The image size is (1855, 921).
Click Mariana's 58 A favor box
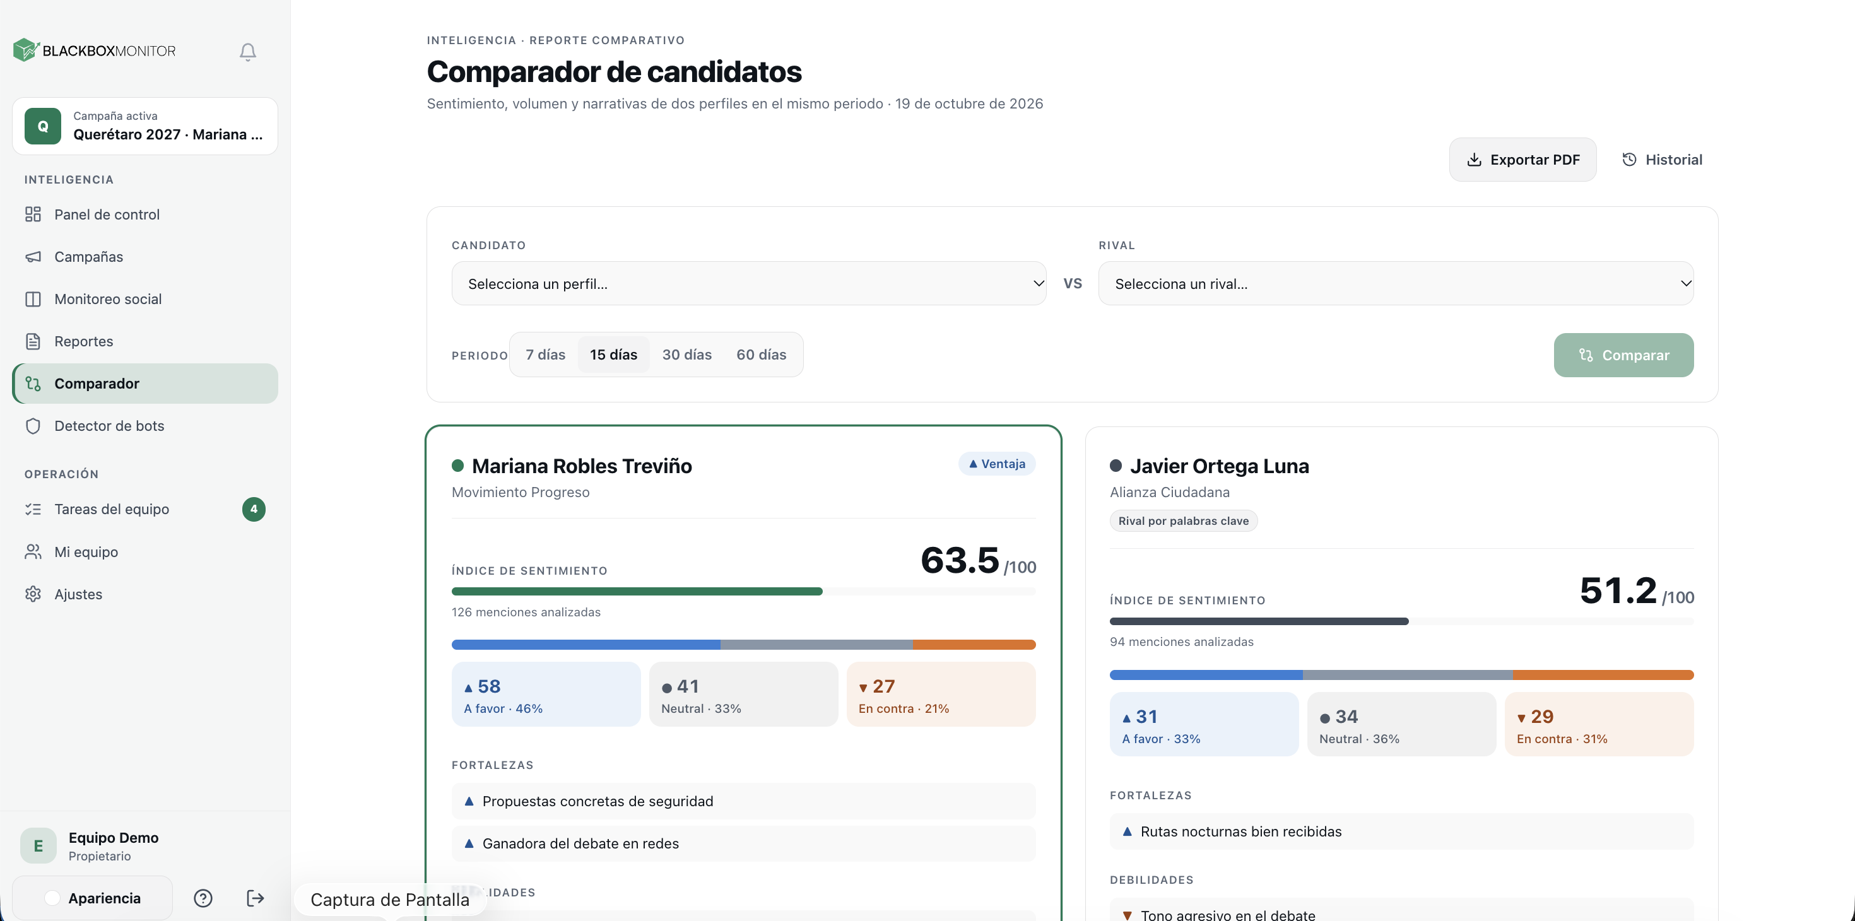[x=546, y=694]
